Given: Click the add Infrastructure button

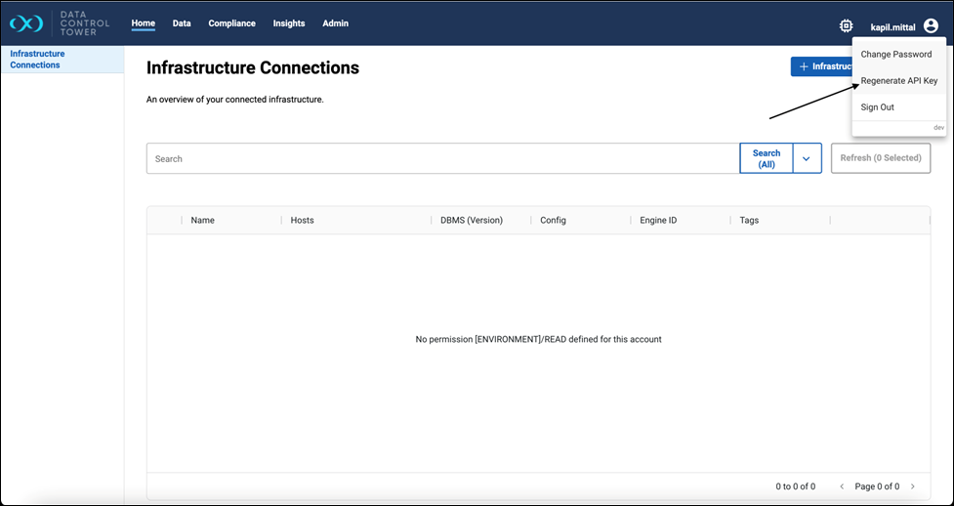Looking at the screenshot, I should point(820,66).
